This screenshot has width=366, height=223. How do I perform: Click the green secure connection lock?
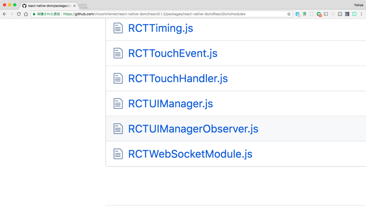[x=34, y=14]
